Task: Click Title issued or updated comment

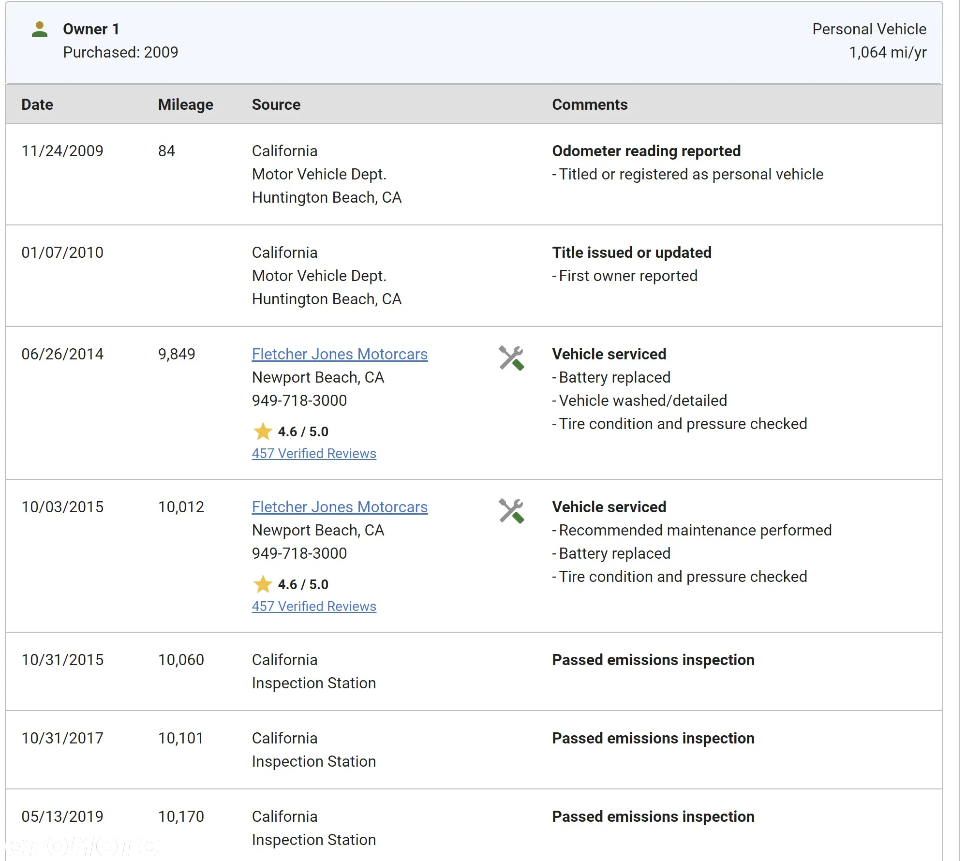Action: coord(632,252)
